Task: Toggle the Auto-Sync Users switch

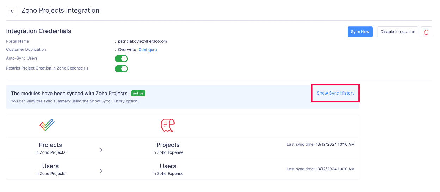Action: [121, 59]
